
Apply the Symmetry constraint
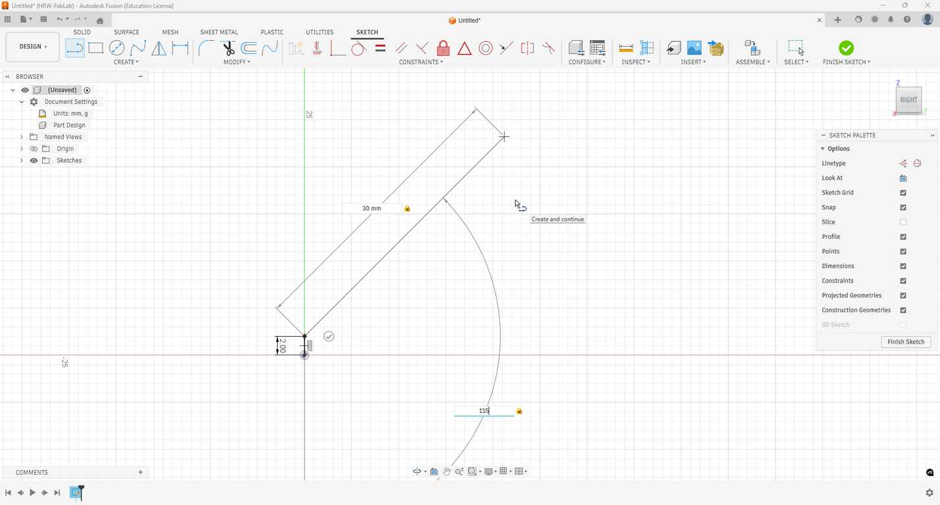[527, 48]
